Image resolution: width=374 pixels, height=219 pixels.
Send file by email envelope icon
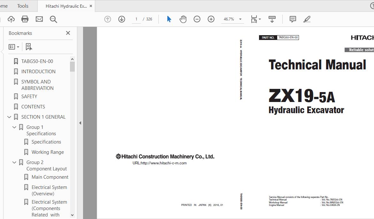[x=39, y=19]
